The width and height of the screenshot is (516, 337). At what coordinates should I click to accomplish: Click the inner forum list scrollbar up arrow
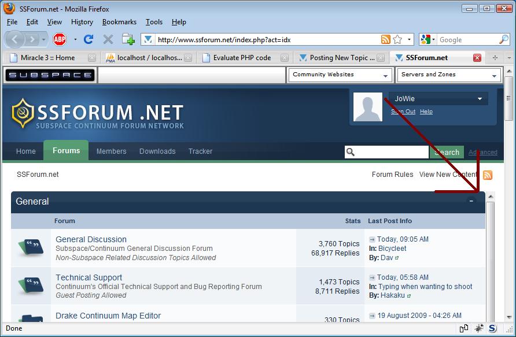pos(491,197)
